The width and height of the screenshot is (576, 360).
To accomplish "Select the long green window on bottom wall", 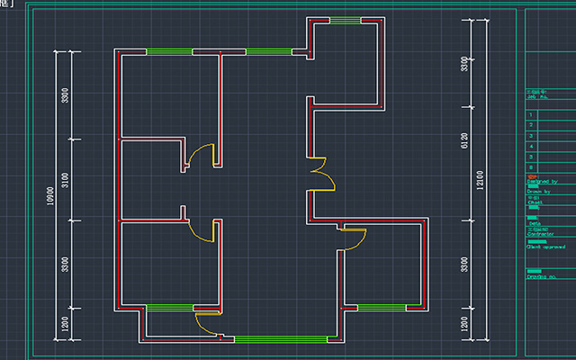I will point(281,339).
